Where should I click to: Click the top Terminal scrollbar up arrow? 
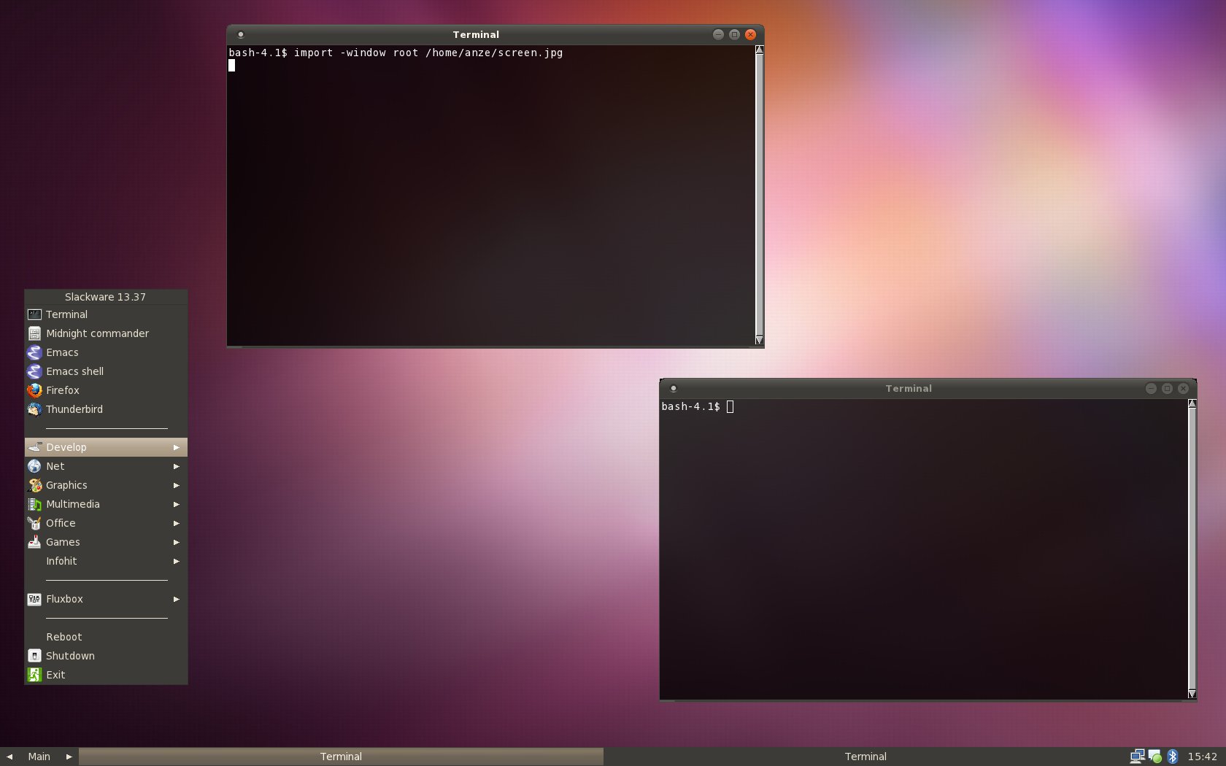pos(759,50)
